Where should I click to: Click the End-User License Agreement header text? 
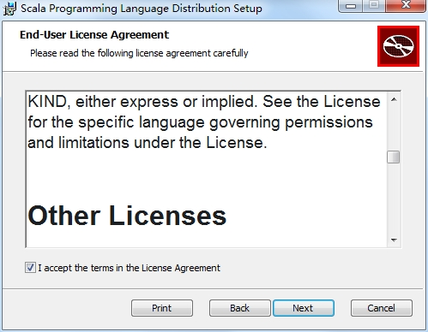click(94, 35)
